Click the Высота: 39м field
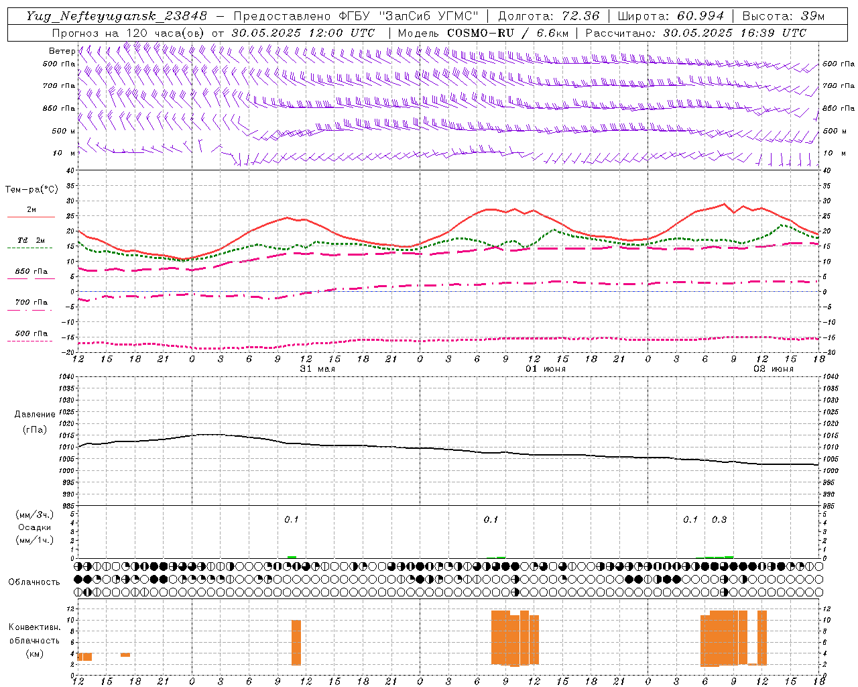Image resolution: width=858 pixels, height=687 pixels. click(x=784, y=16)
